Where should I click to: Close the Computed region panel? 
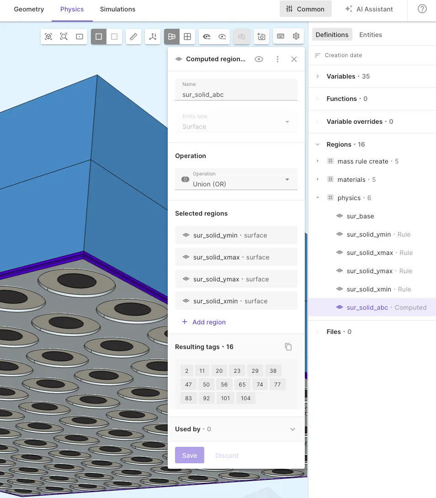click(294, 59)
